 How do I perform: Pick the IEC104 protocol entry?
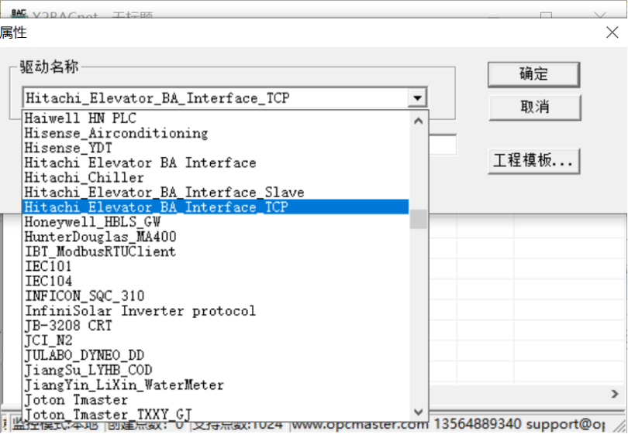[216, 281]
